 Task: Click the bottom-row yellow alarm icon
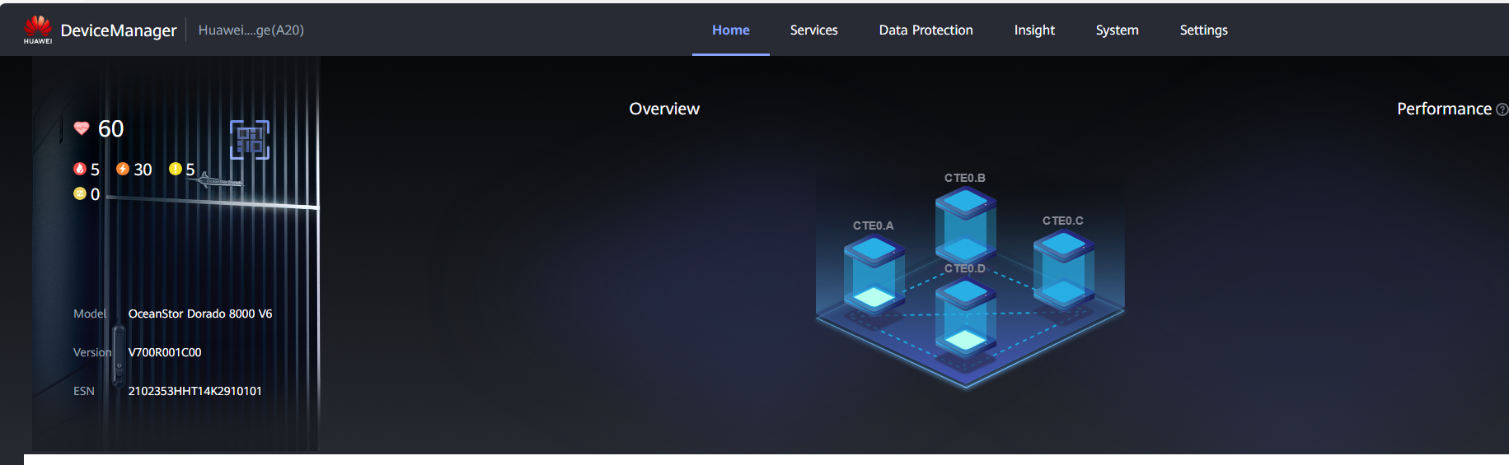[80, 193]
